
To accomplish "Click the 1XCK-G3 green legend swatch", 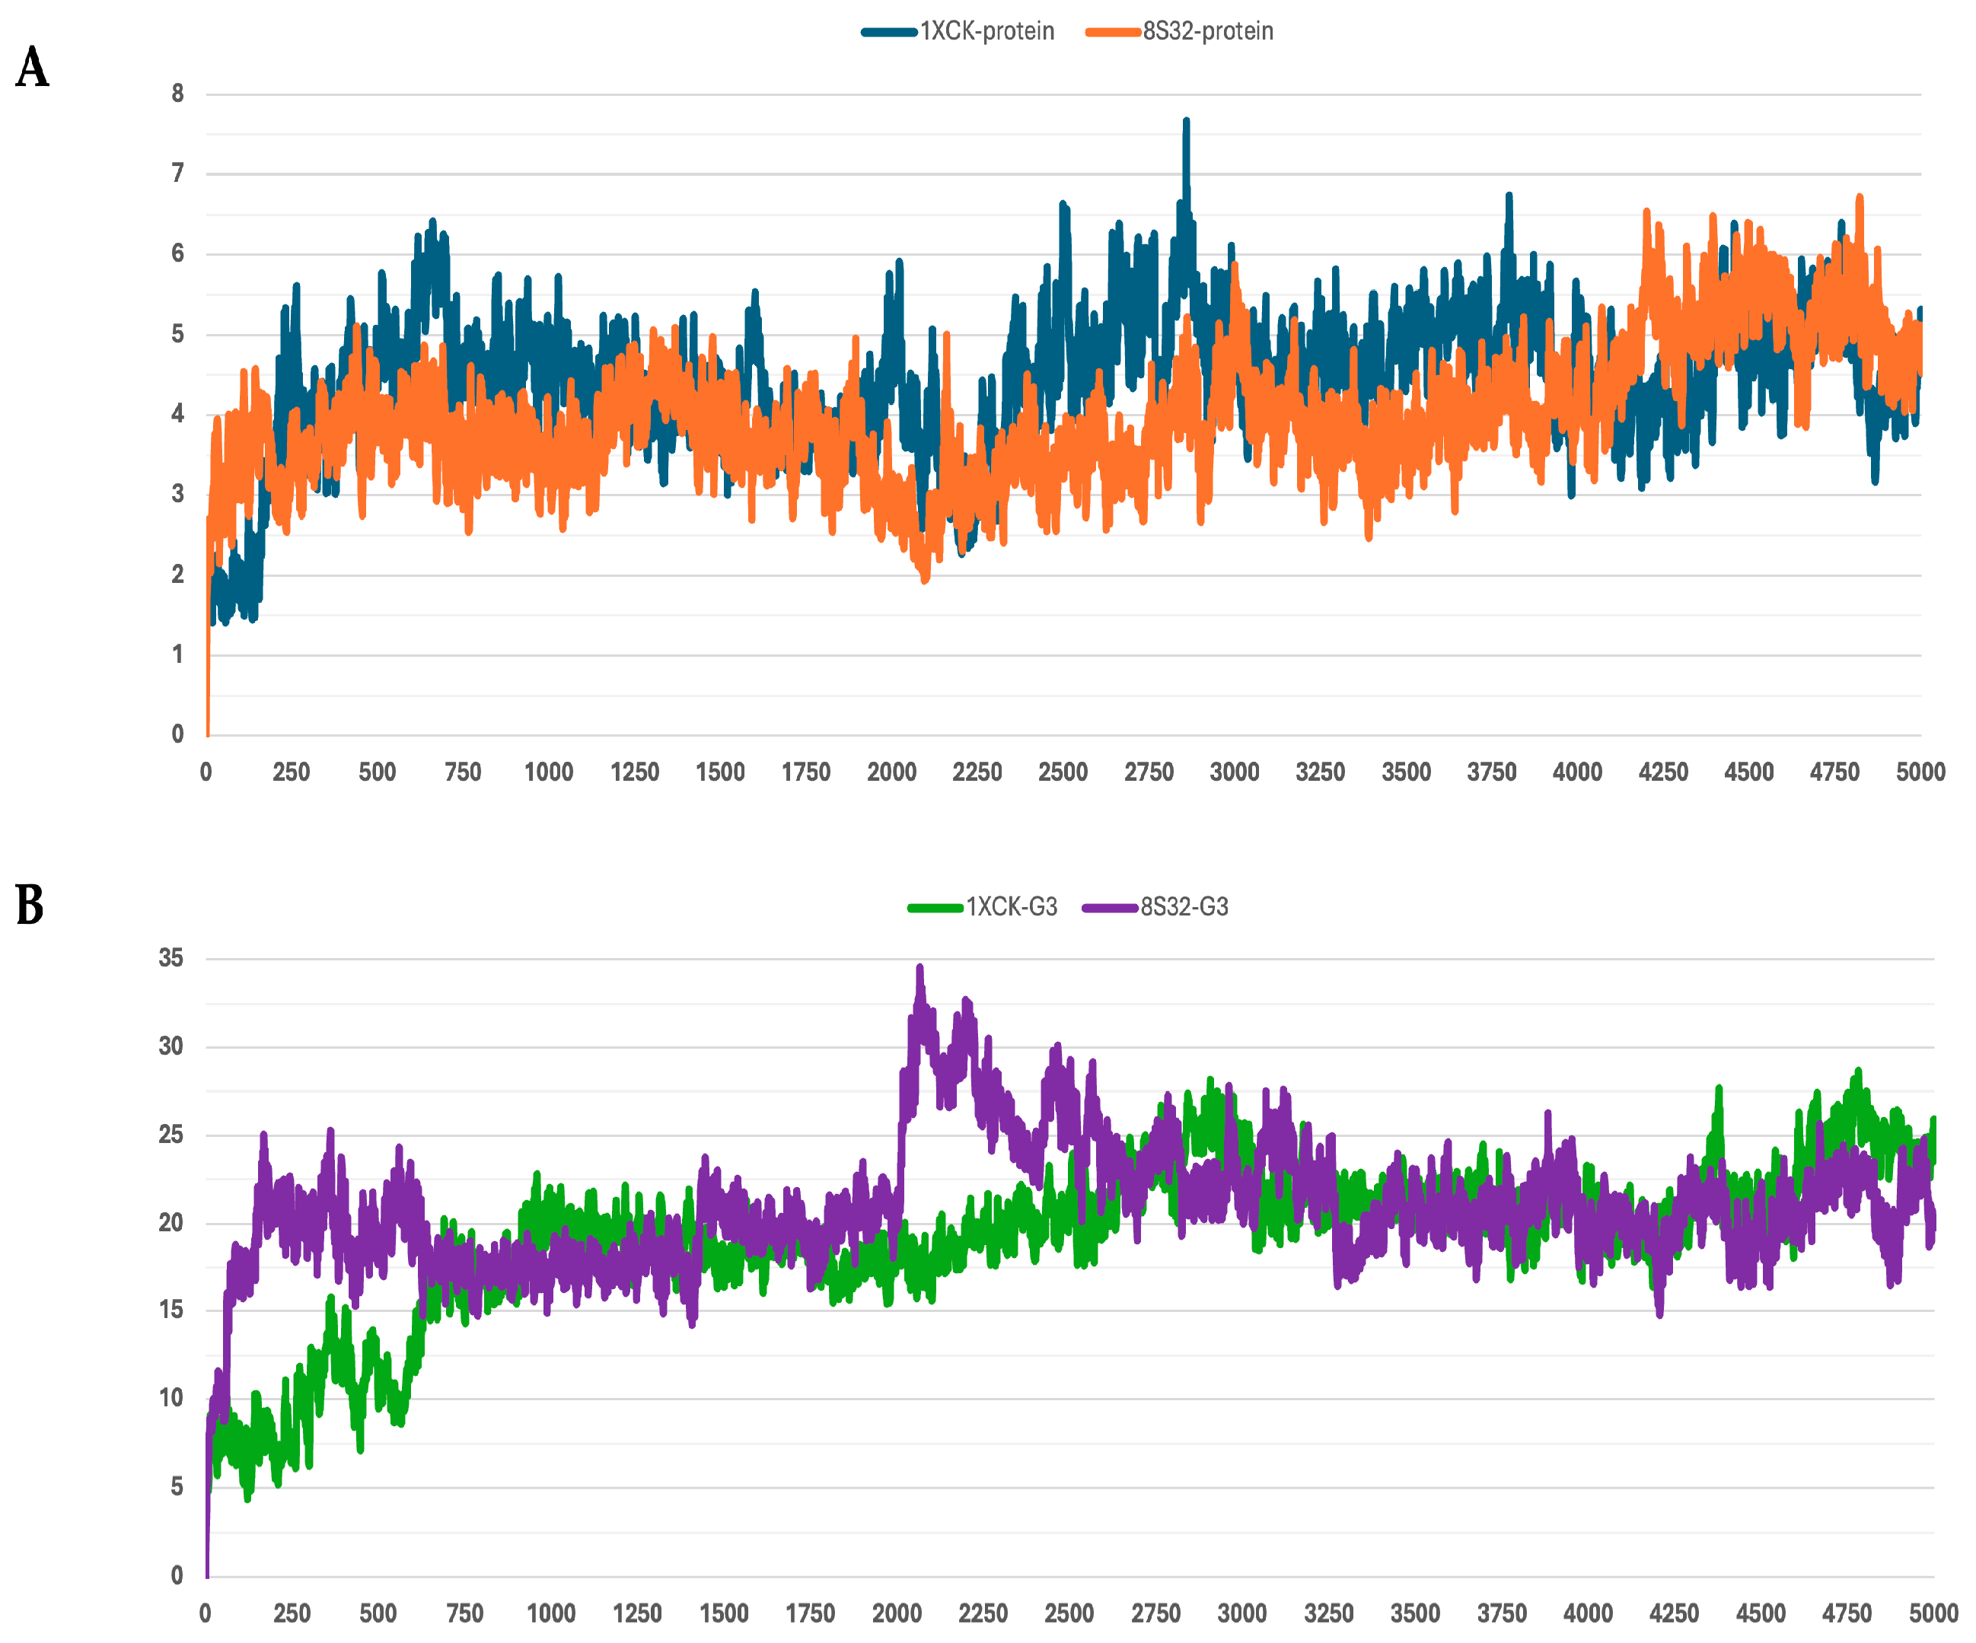I will [x=935, y=908].
